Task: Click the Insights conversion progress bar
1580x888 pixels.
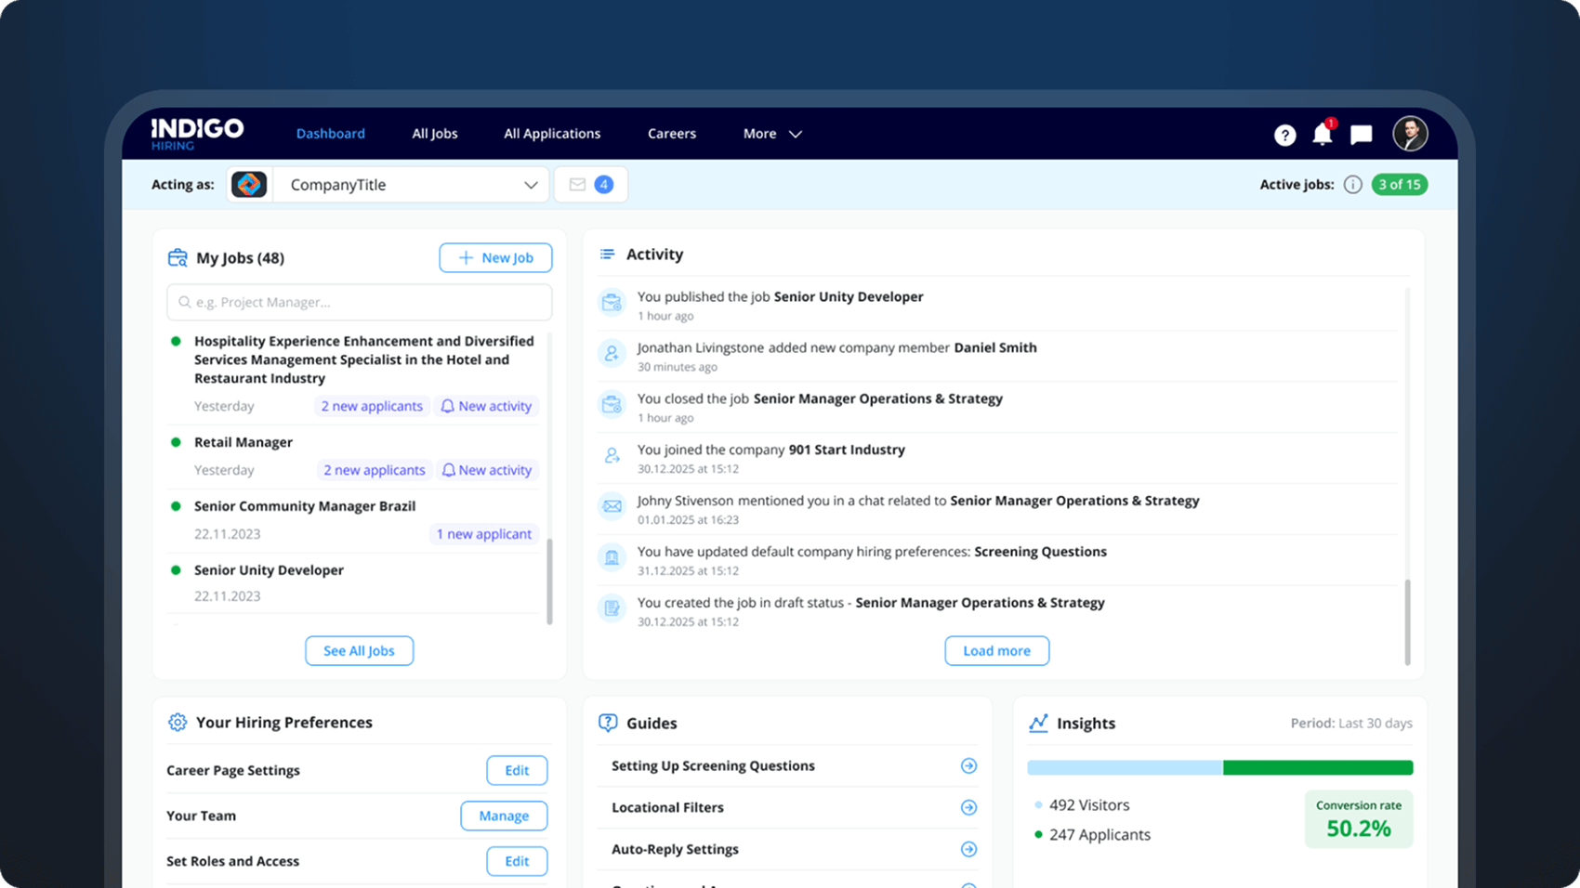Action: click(1219, 767)
